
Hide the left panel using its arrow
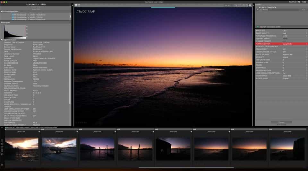point(72,5)
